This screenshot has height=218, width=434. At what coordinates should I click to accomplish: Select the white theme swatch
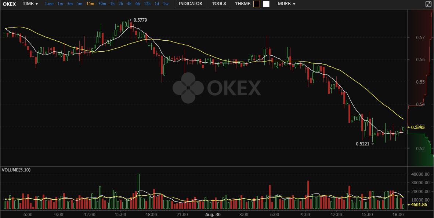coord(266,4)
